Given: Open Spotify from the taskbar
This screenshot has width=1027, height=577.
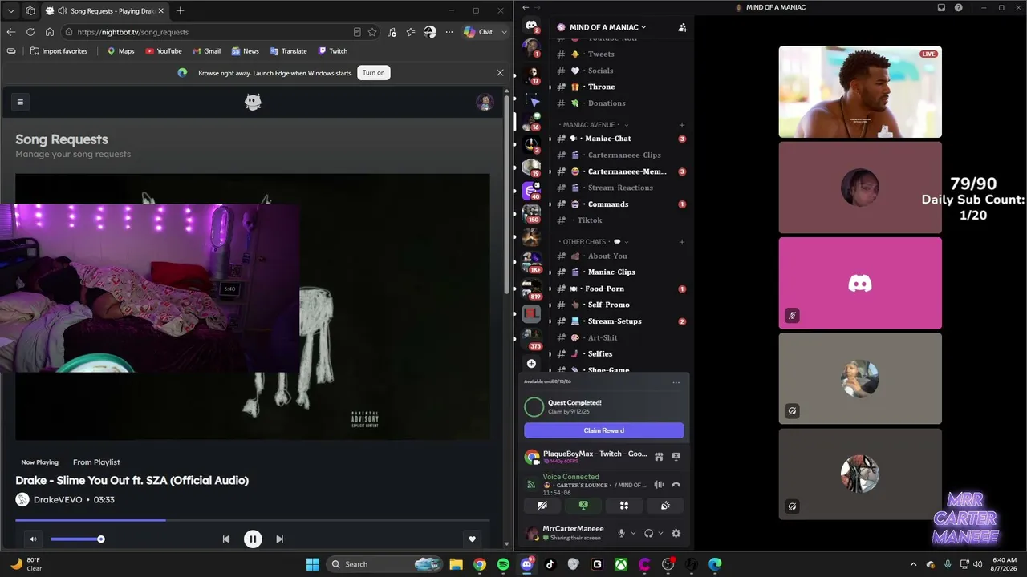Looking at the screenshot, I should click(x=503, y=564).
